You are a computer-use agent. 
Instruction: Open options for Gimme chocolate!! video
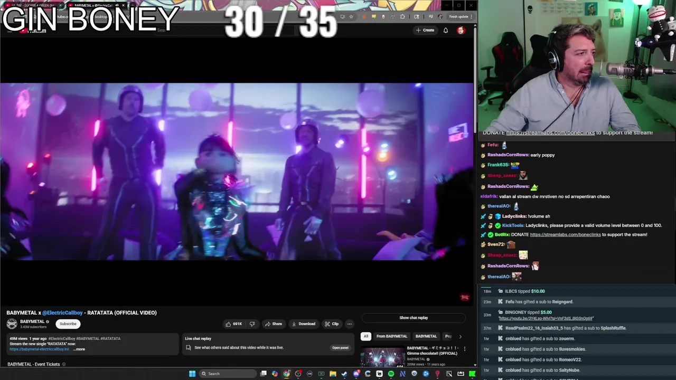point(465,349)
